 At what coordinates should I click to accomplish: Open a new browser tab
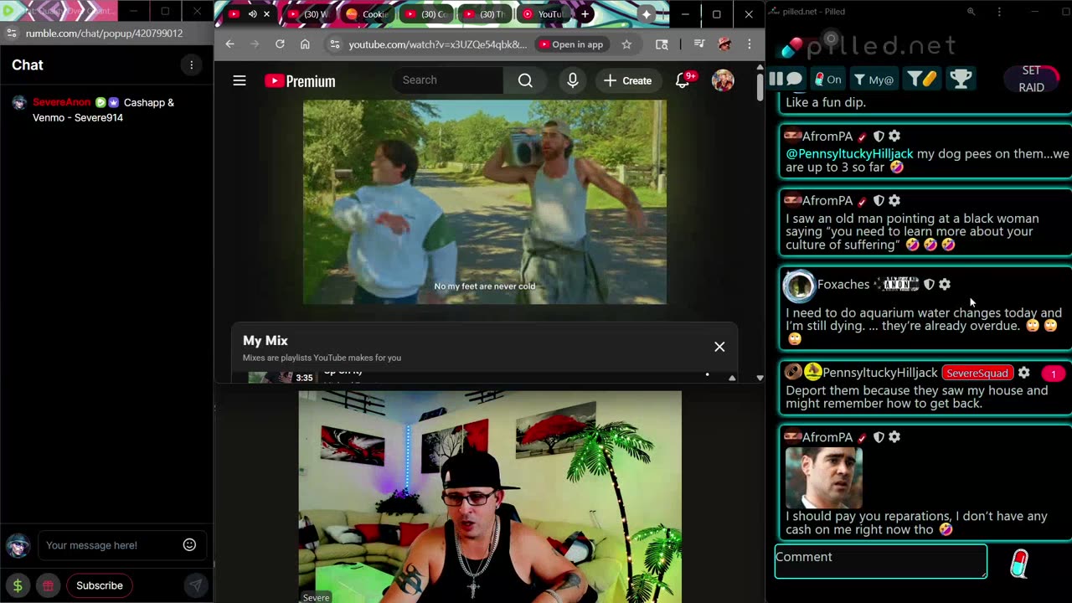click(585, 14)
